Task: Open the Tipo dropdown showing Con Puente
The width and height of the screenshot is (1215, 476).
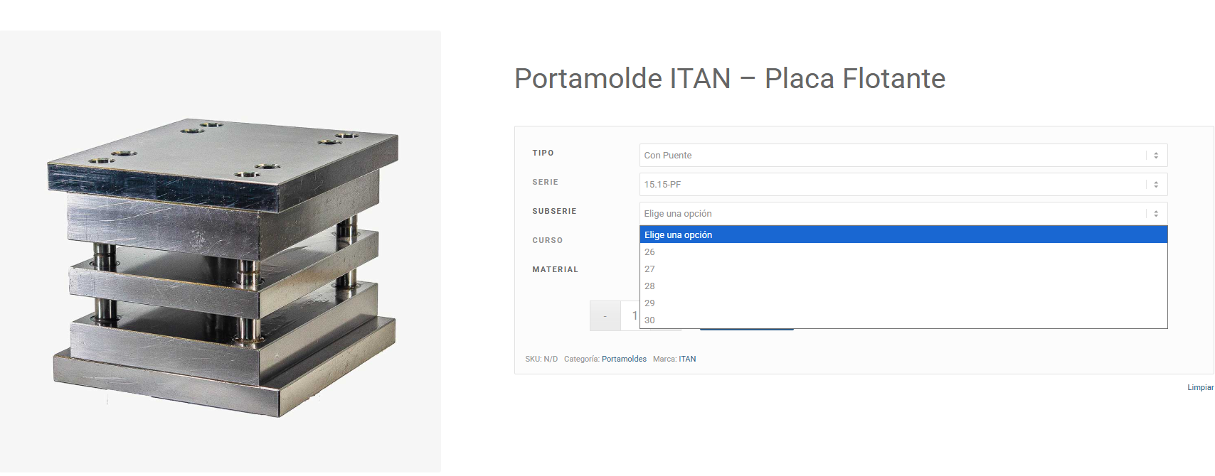Action: pos(902,156)
